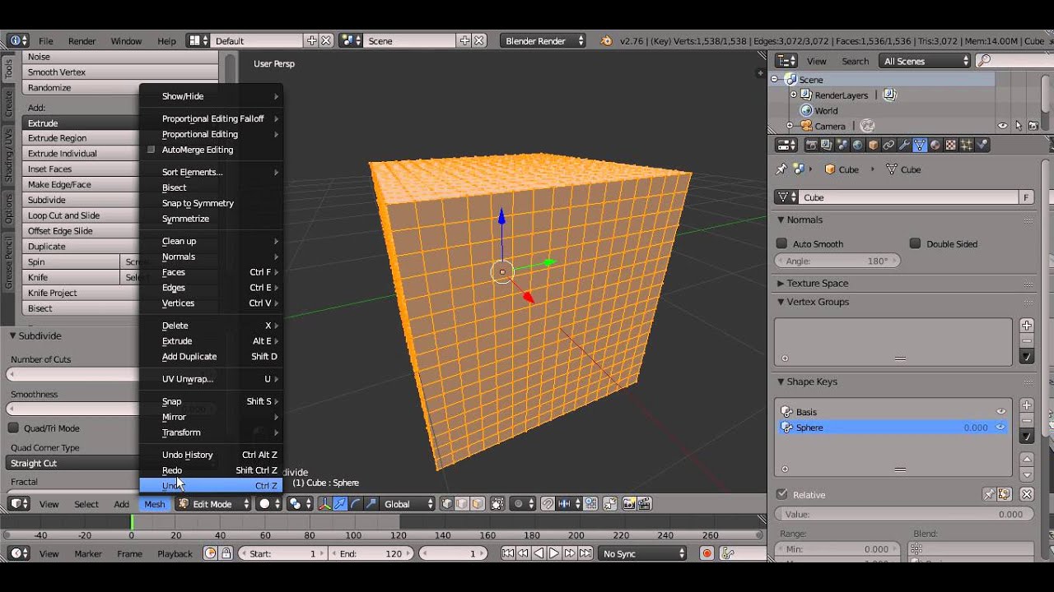Add a new shape key with plus button

tap(1027, 405)
